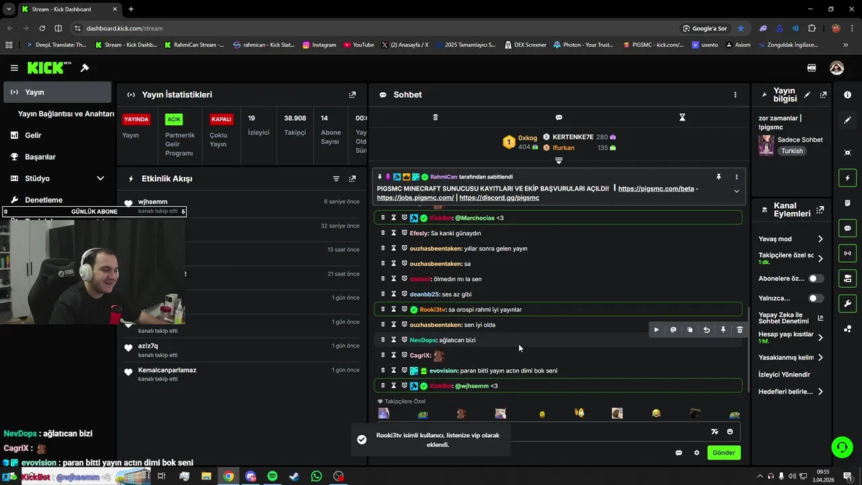The width and height of the screenshot is (862, 485).
Task: Pop out the Kanal Eylemleri panel
Action: pos(820,209)
